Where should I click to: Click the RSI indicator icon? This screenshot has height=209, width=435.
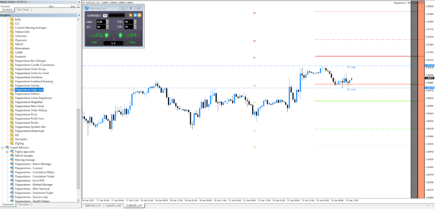[x=12, y=135]
